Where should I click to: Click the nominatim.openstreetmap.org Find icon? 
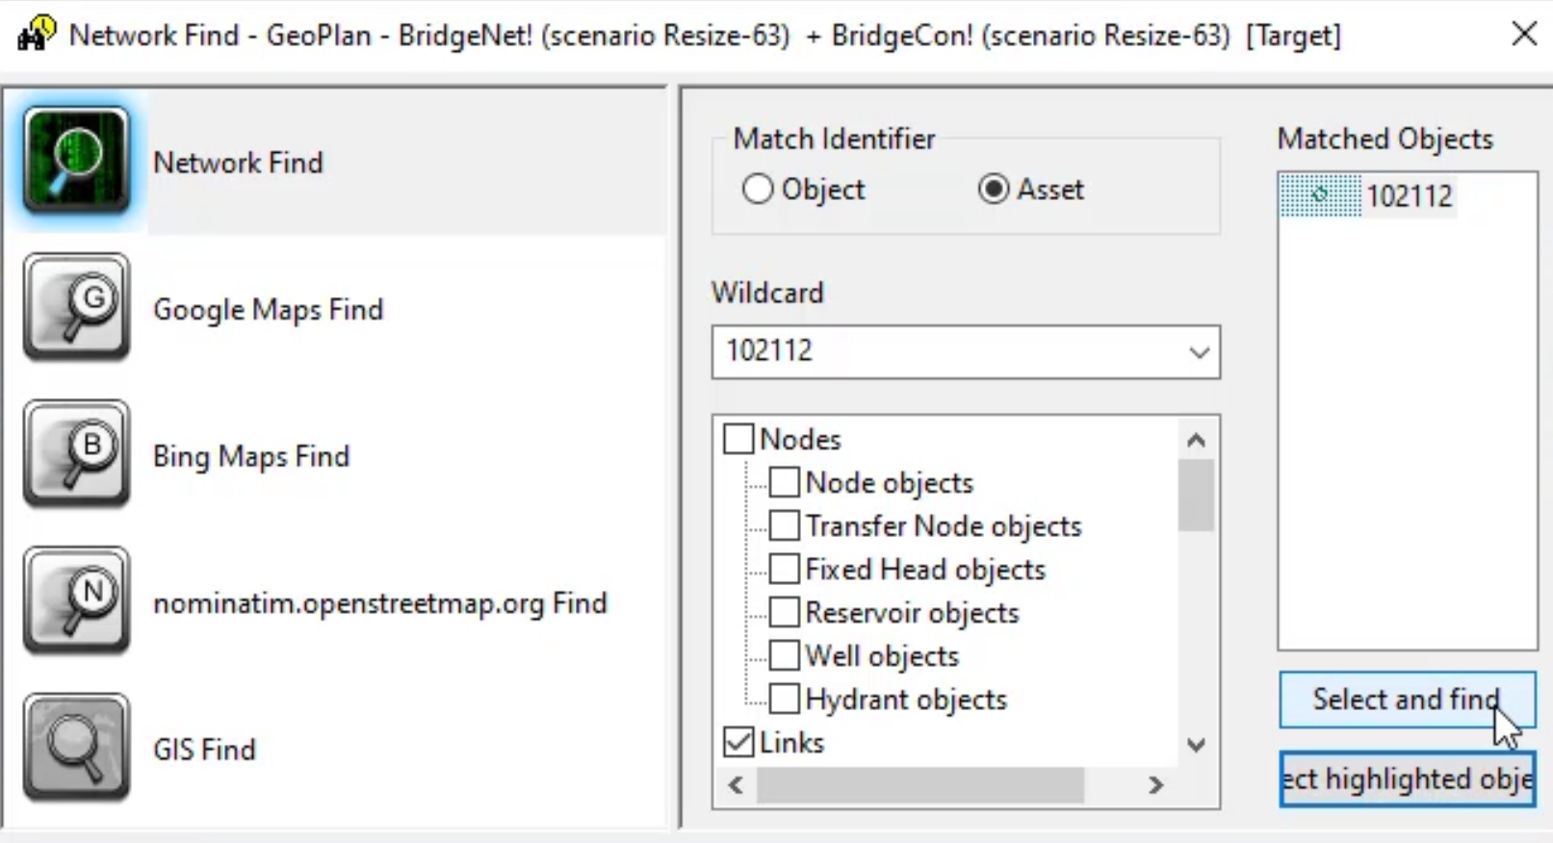point(76,600)
